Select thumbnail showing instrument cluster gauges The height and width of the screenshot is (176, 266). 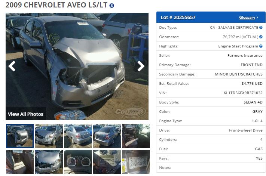78,162
